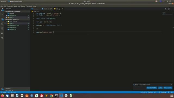Open the Terminal menu

[29, 6]
